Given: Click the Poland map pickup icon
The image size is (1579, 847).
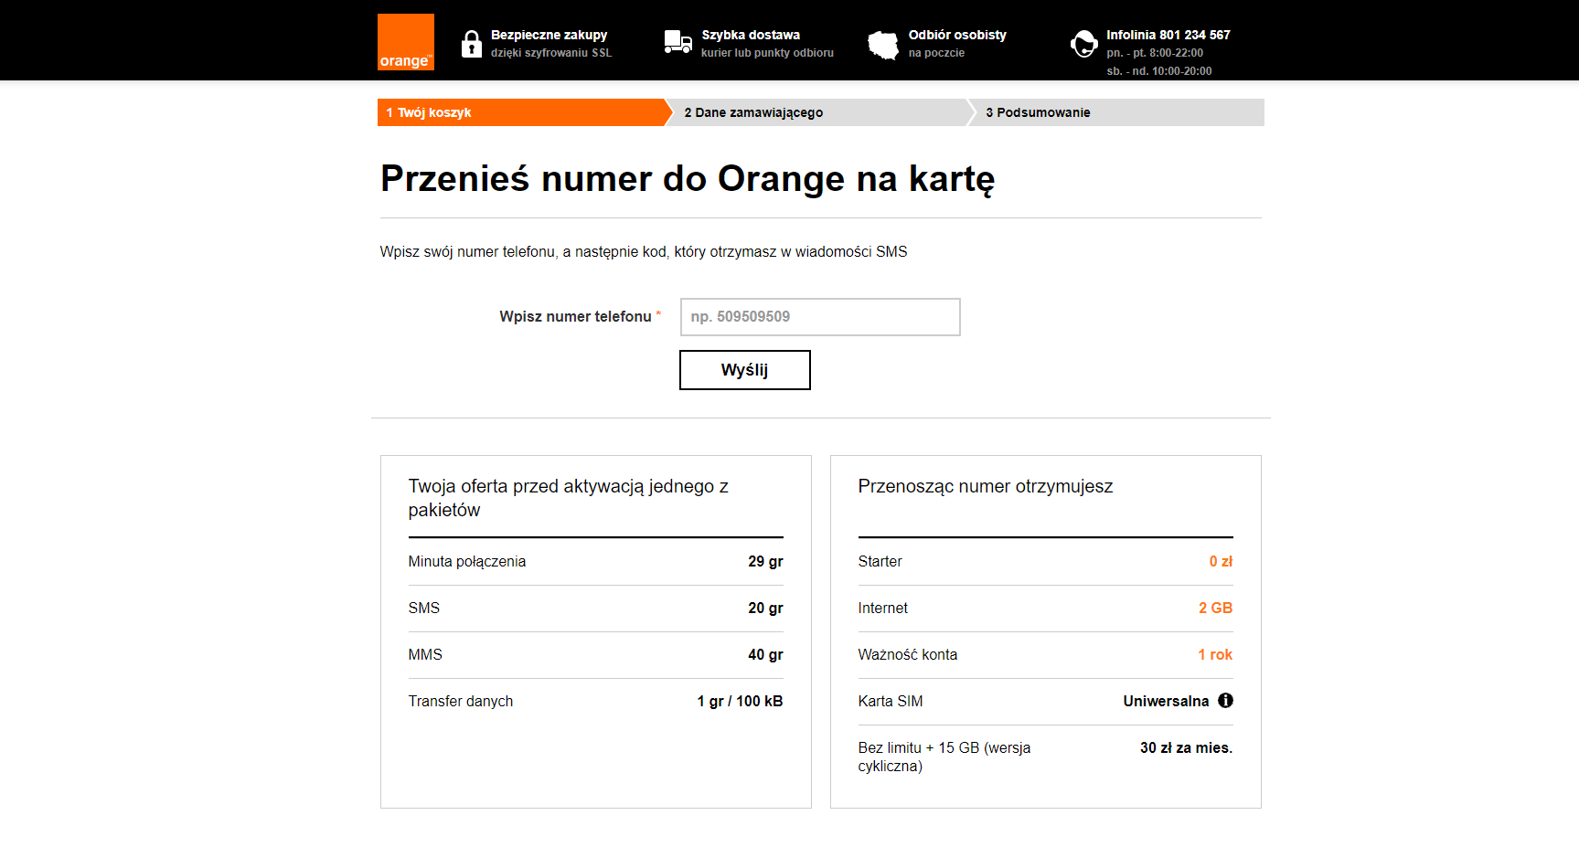Looking at the screenshot, I should click(x=883, y=44).
